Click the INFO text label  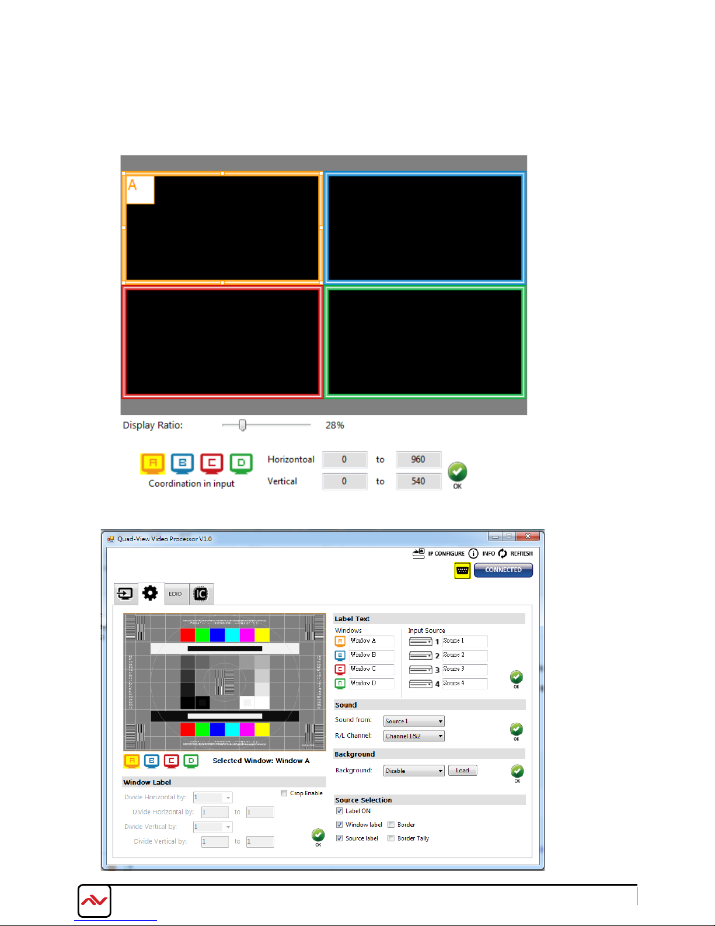click(489, 554)
